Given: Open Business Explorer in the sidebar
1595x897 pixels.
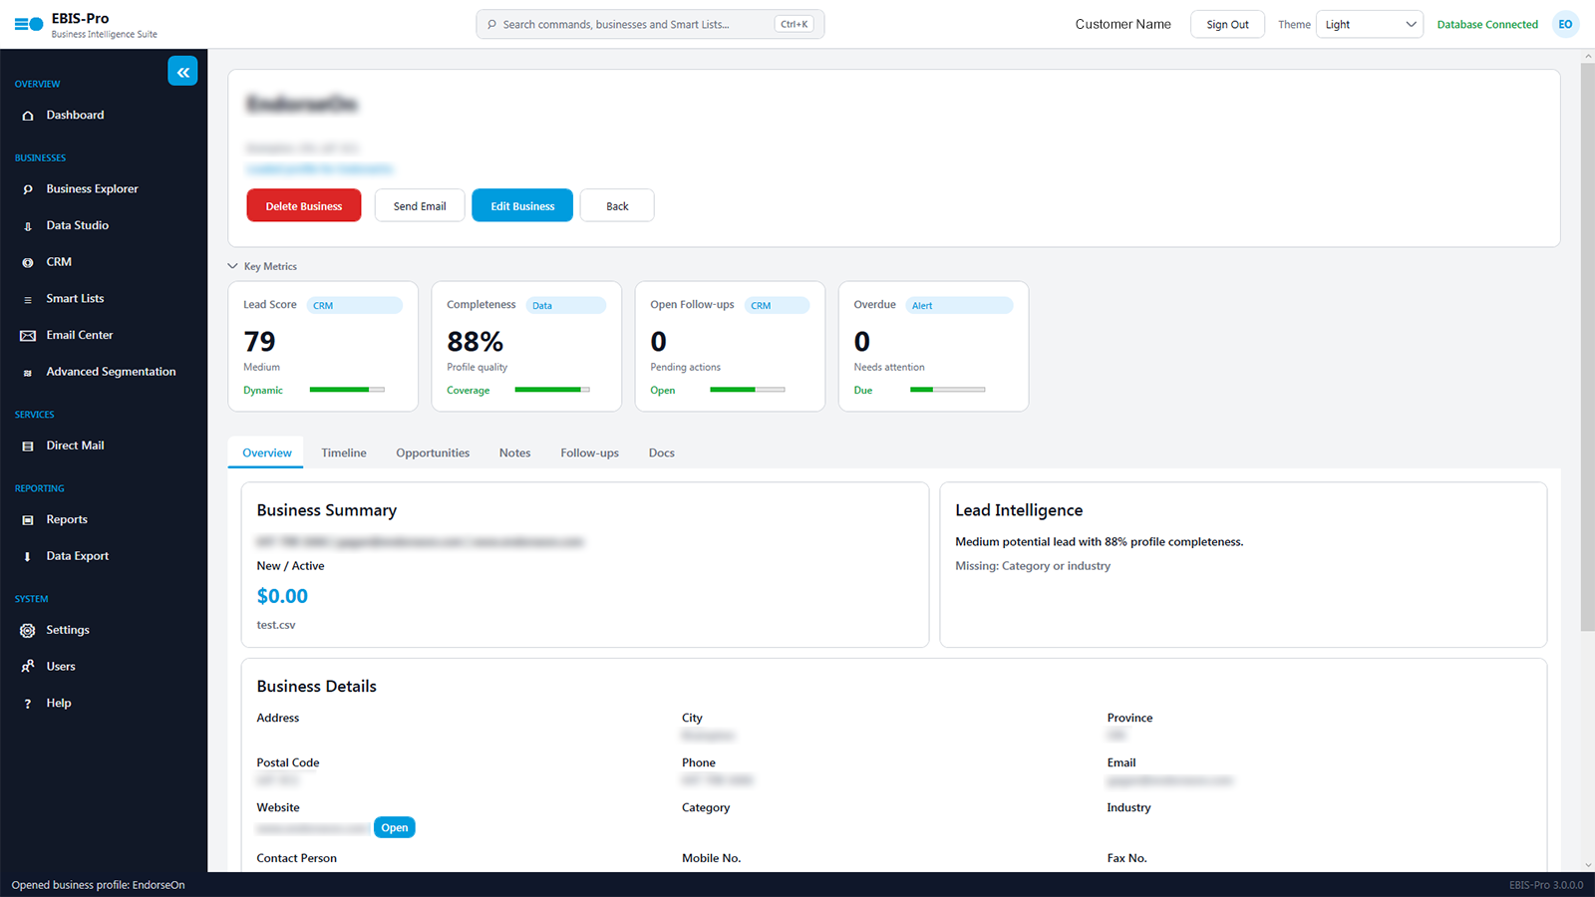Looking at the screenshot, I should coord(92,189).
